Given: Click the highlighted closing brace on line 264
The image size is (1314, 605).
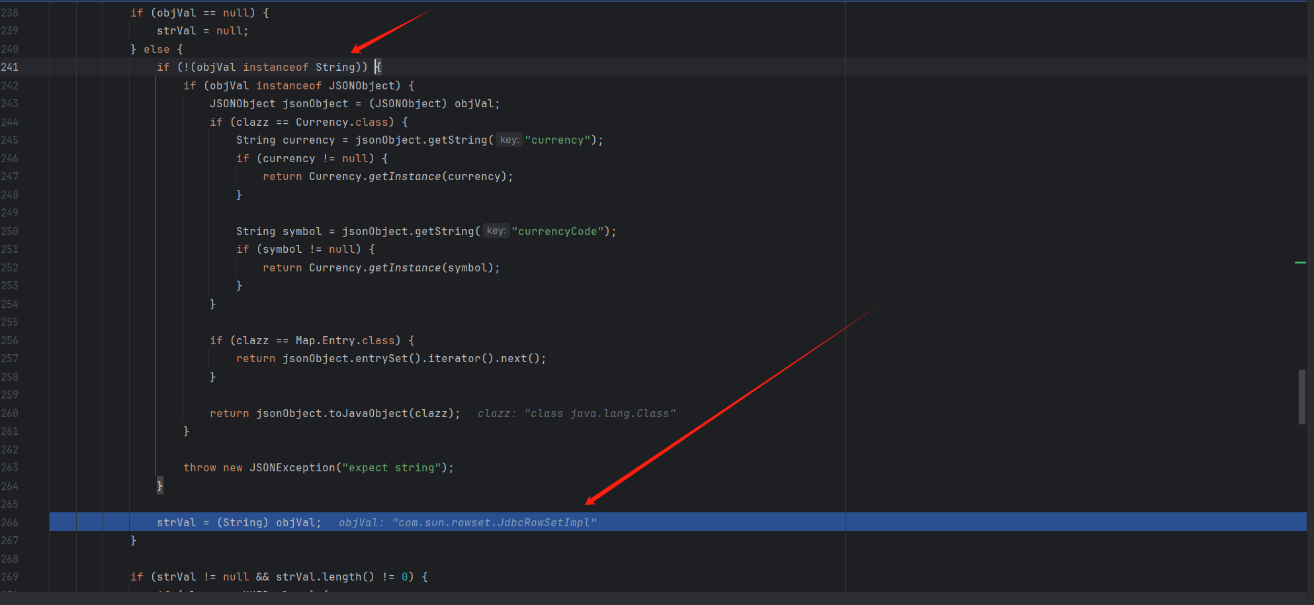Looking at the screenshot, I should coord(160,486).
